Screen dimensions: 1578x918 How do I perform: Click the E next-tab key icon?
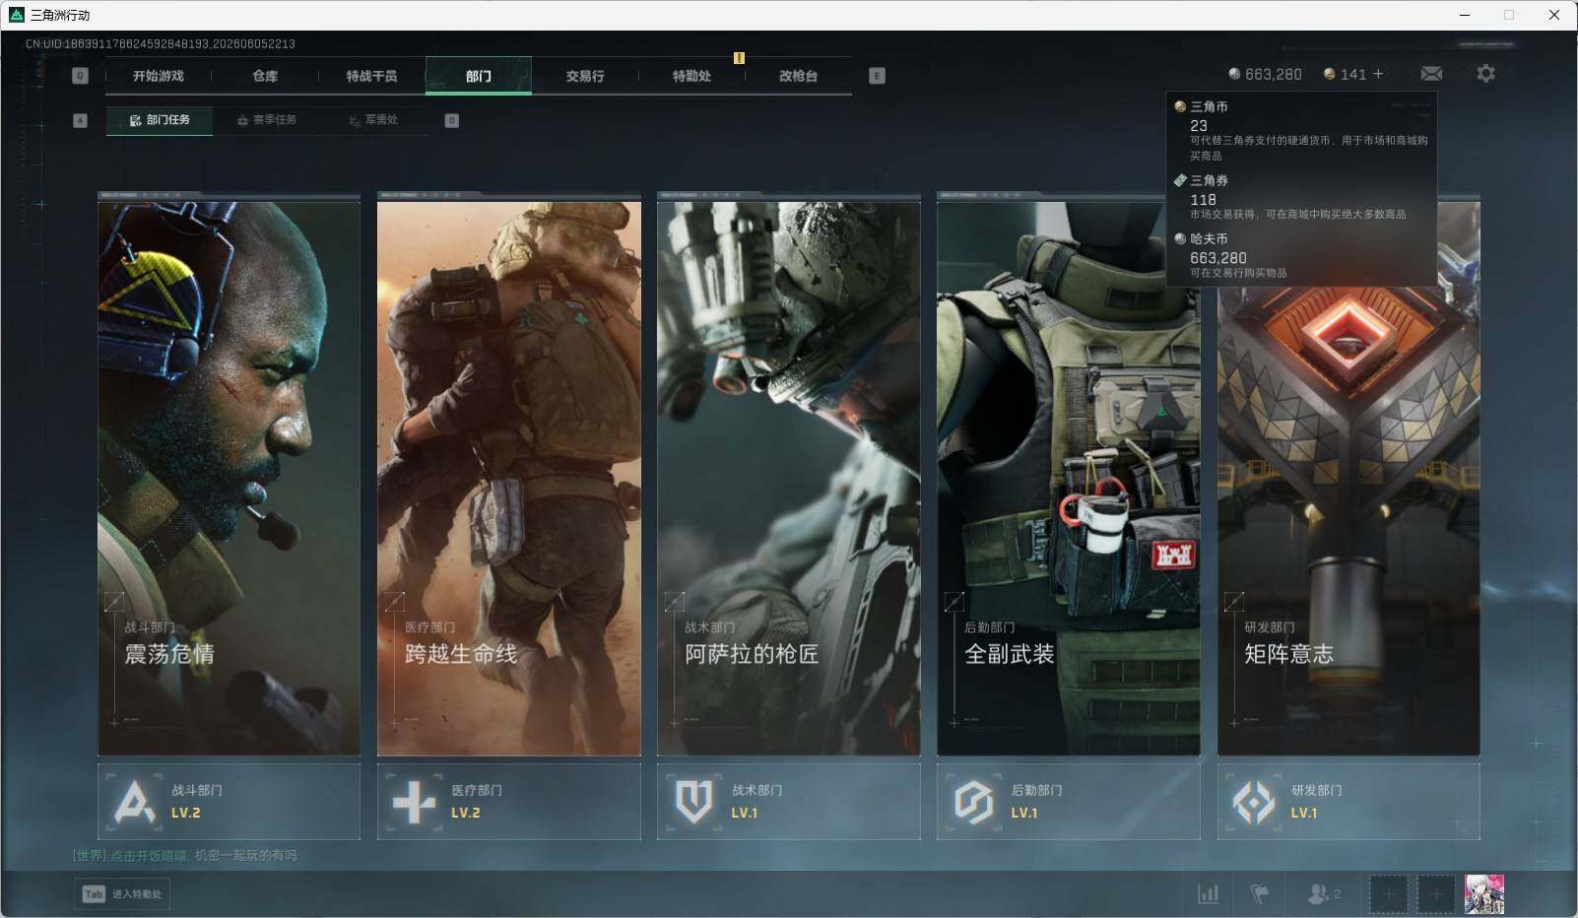[878, 76]
